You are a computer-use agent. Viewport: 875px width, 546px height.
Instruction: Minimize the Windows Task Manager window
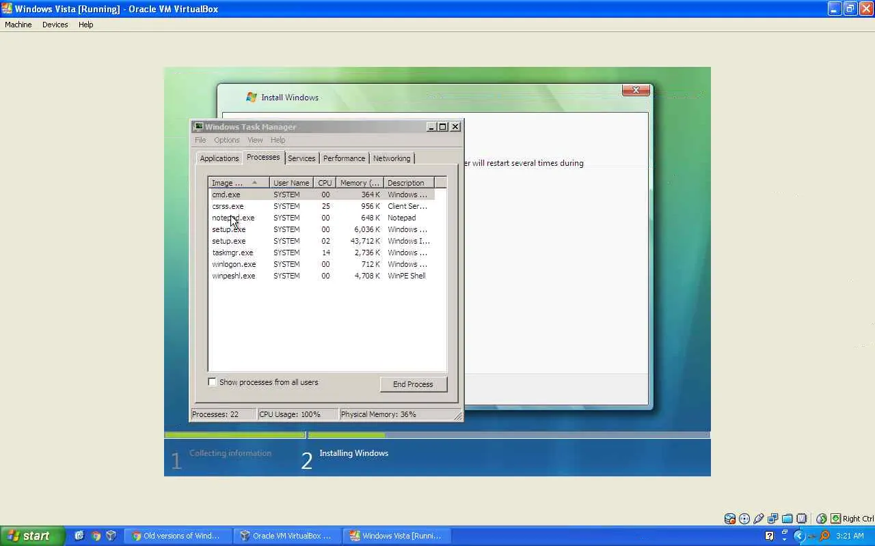431,126
